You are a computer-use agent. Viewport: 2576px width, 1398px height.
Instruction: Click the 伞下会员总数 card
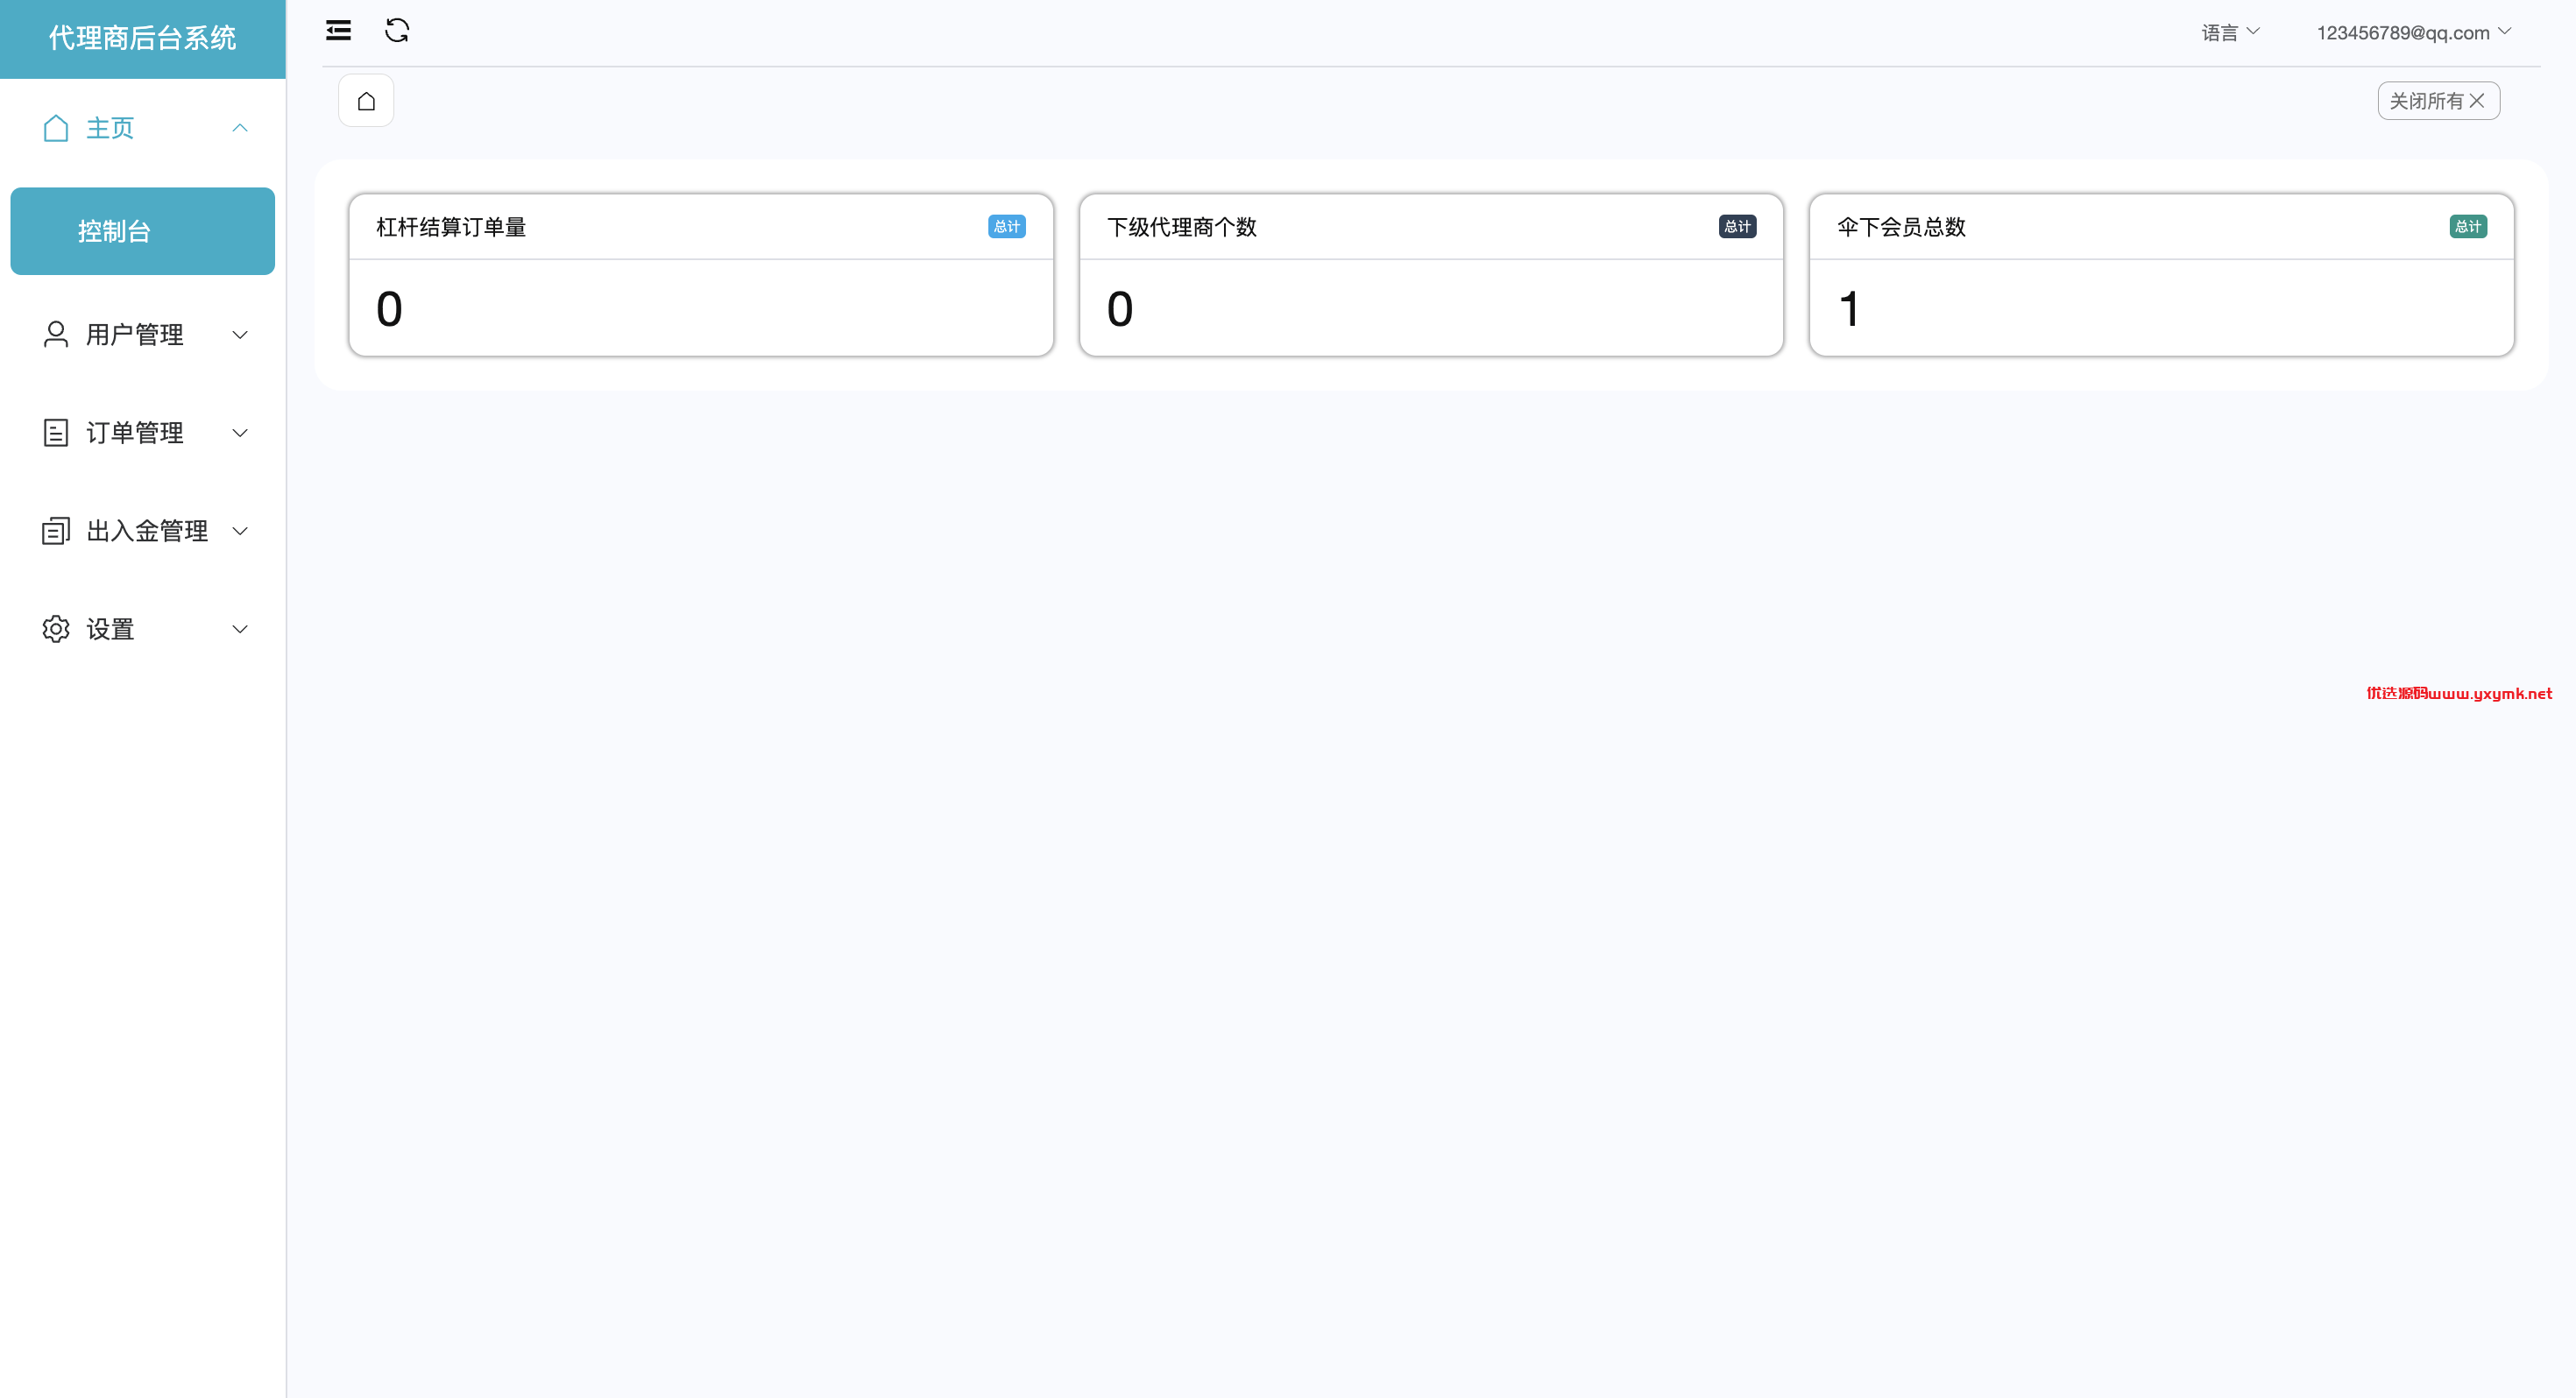click(2161, 275)
